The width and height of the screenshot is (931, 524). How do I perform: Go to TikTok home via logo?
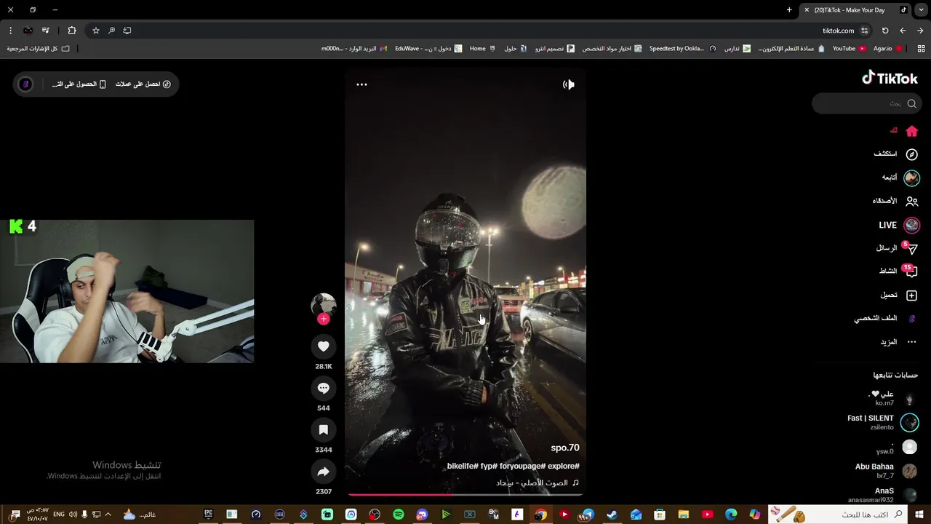[890, 78]
